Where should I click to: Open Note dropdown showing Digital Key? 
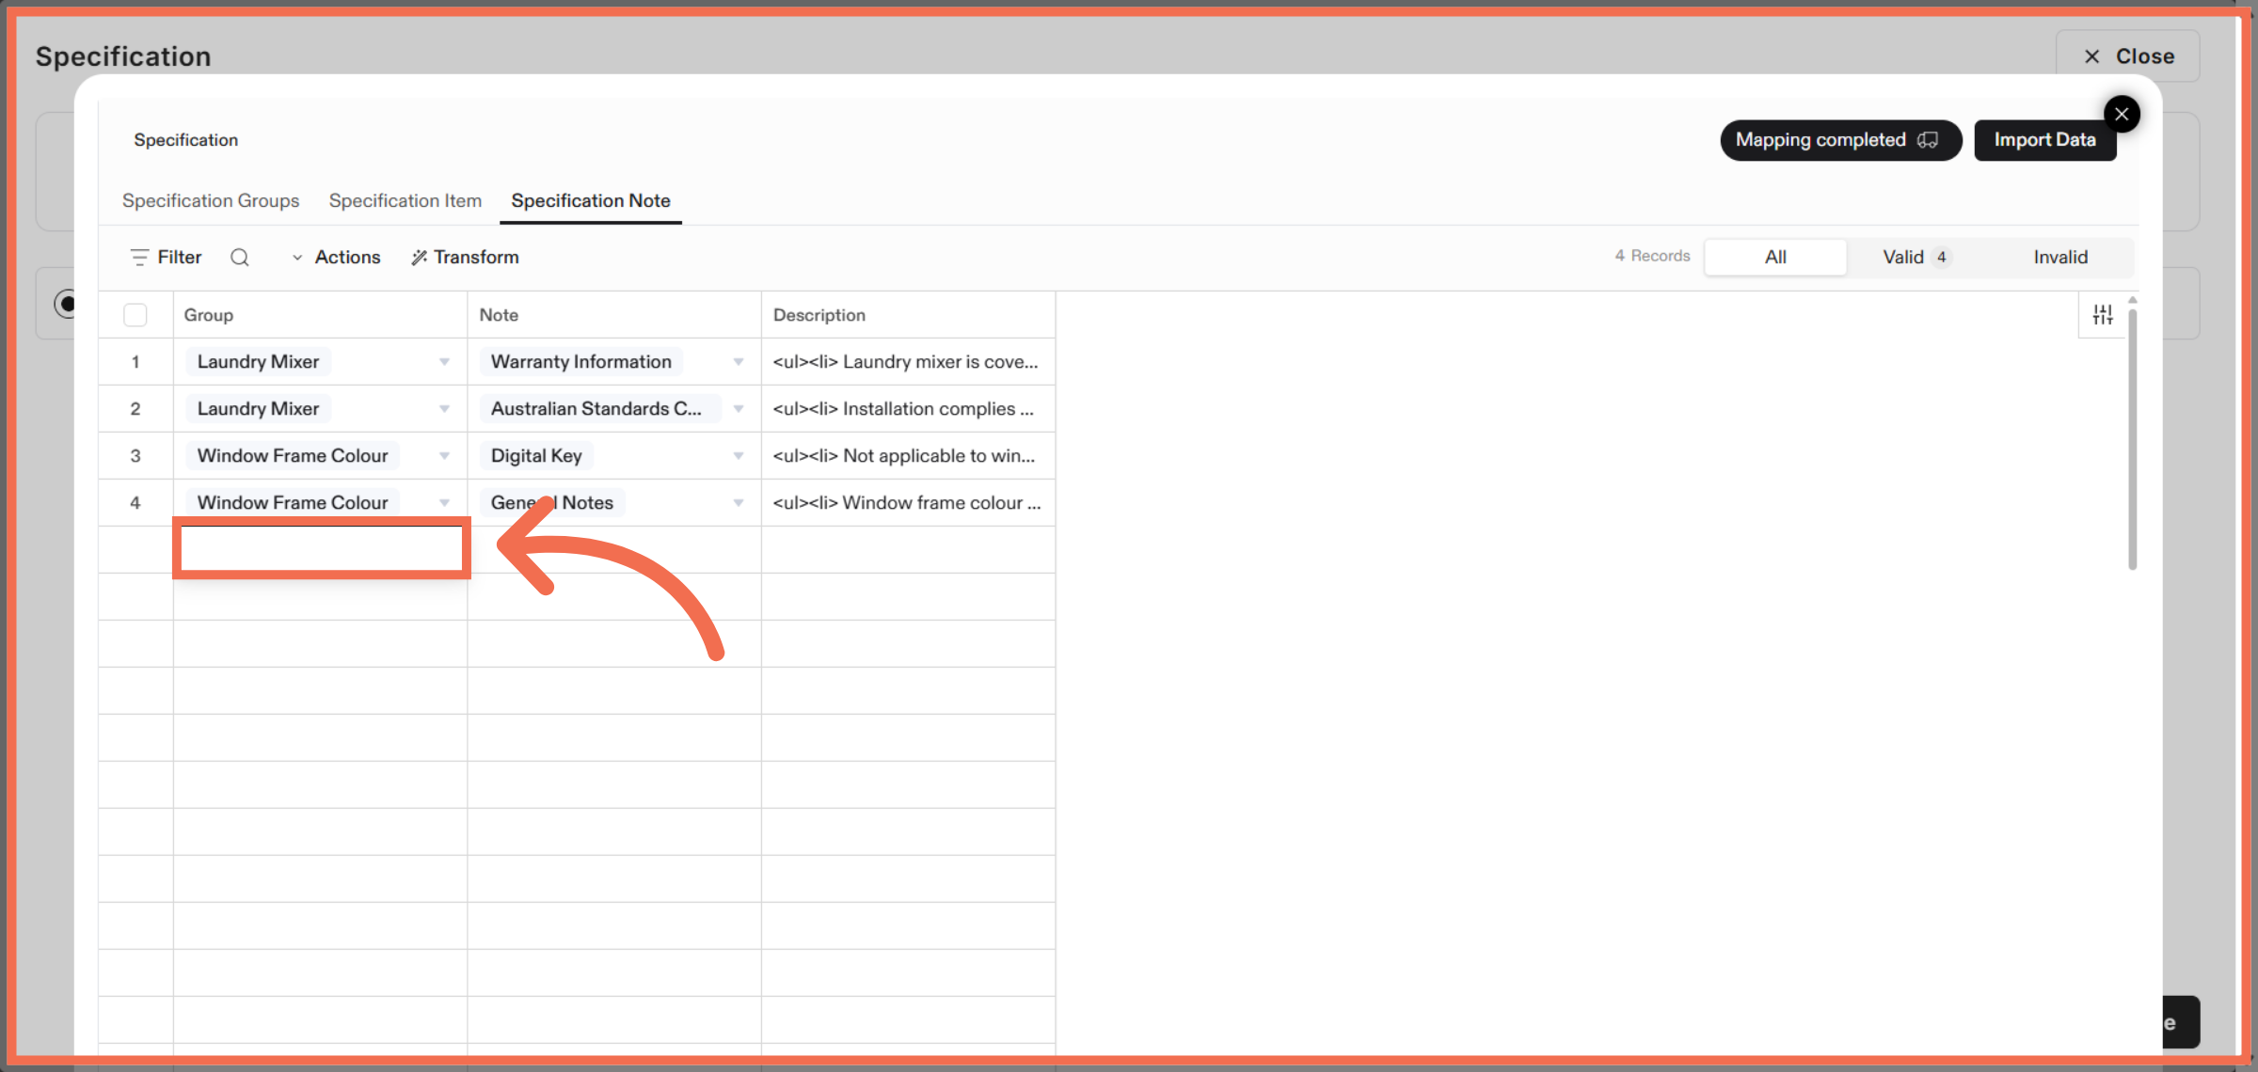(x=738, y=455)
